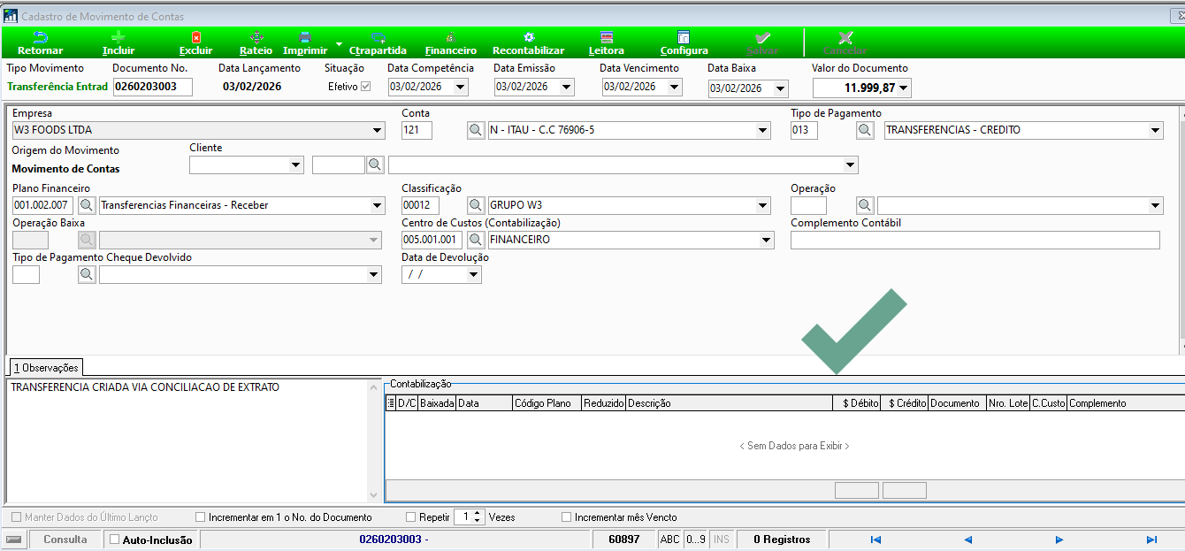
Task: Enable Incrementar em 1 o No. do Documento
Action: point(201,517)
